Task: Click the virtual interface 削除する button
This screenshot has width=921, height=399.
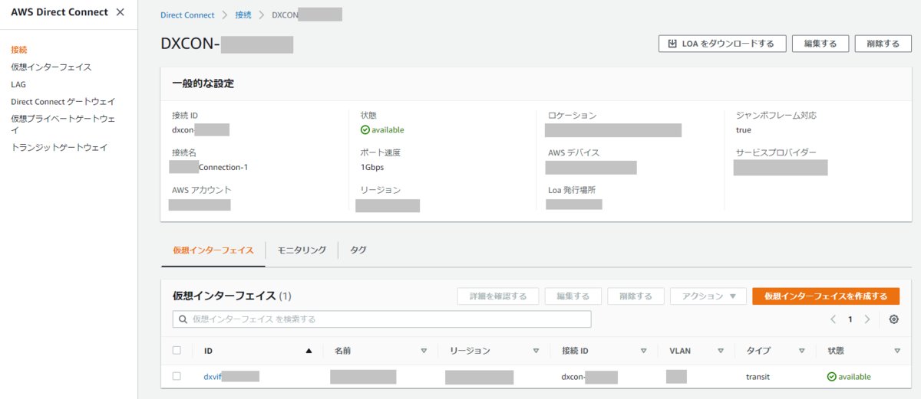Action: point(635,296)
